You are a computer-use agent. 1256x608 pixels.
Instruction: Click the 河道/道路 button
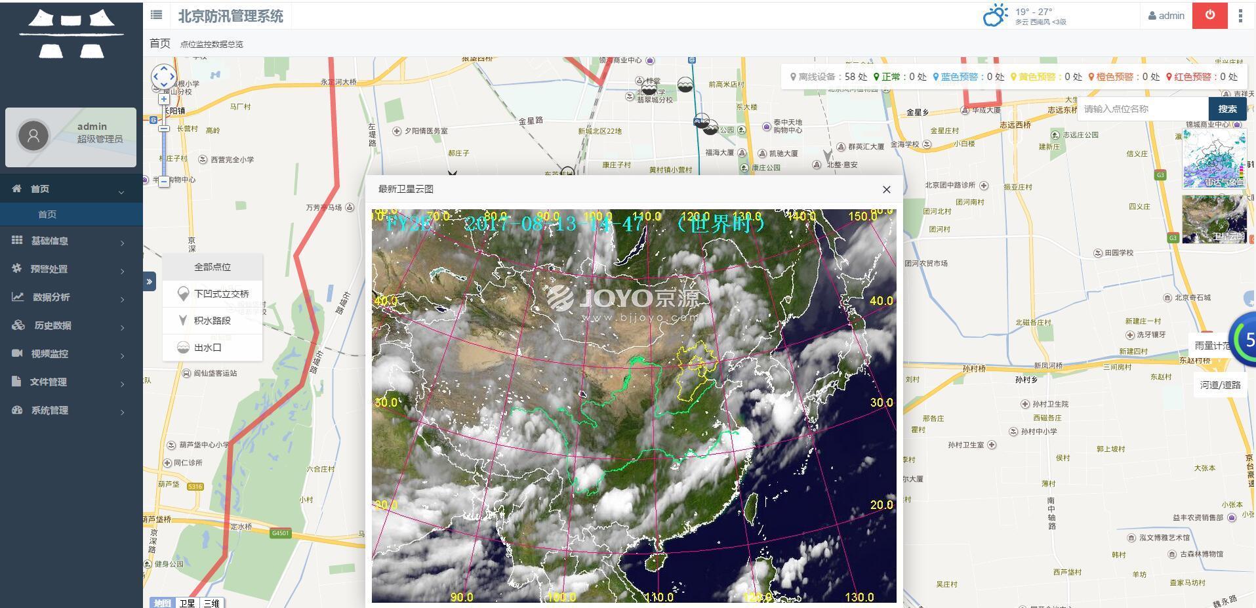(1220, 385)
